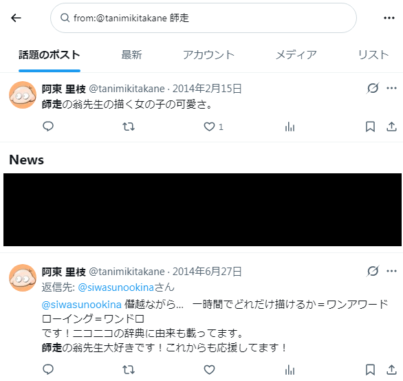Switch to the 最新 tab
Viewport: 403px width, 381px height.
coord(131,55)
